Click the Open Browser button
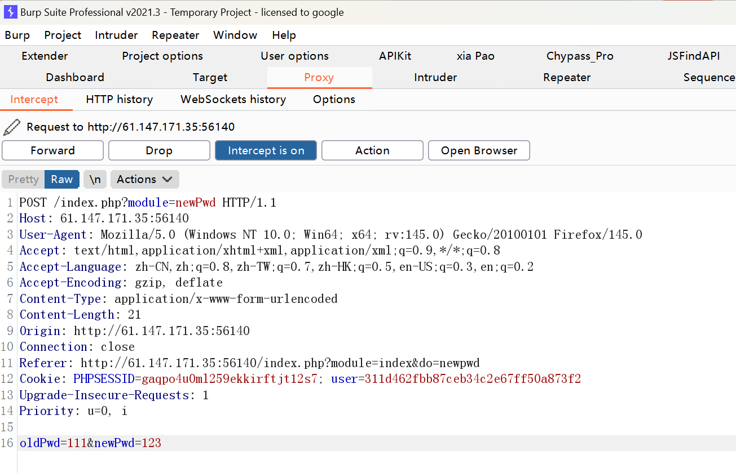The width and height of the screenshot is (736, 473). tap(479, 150)
